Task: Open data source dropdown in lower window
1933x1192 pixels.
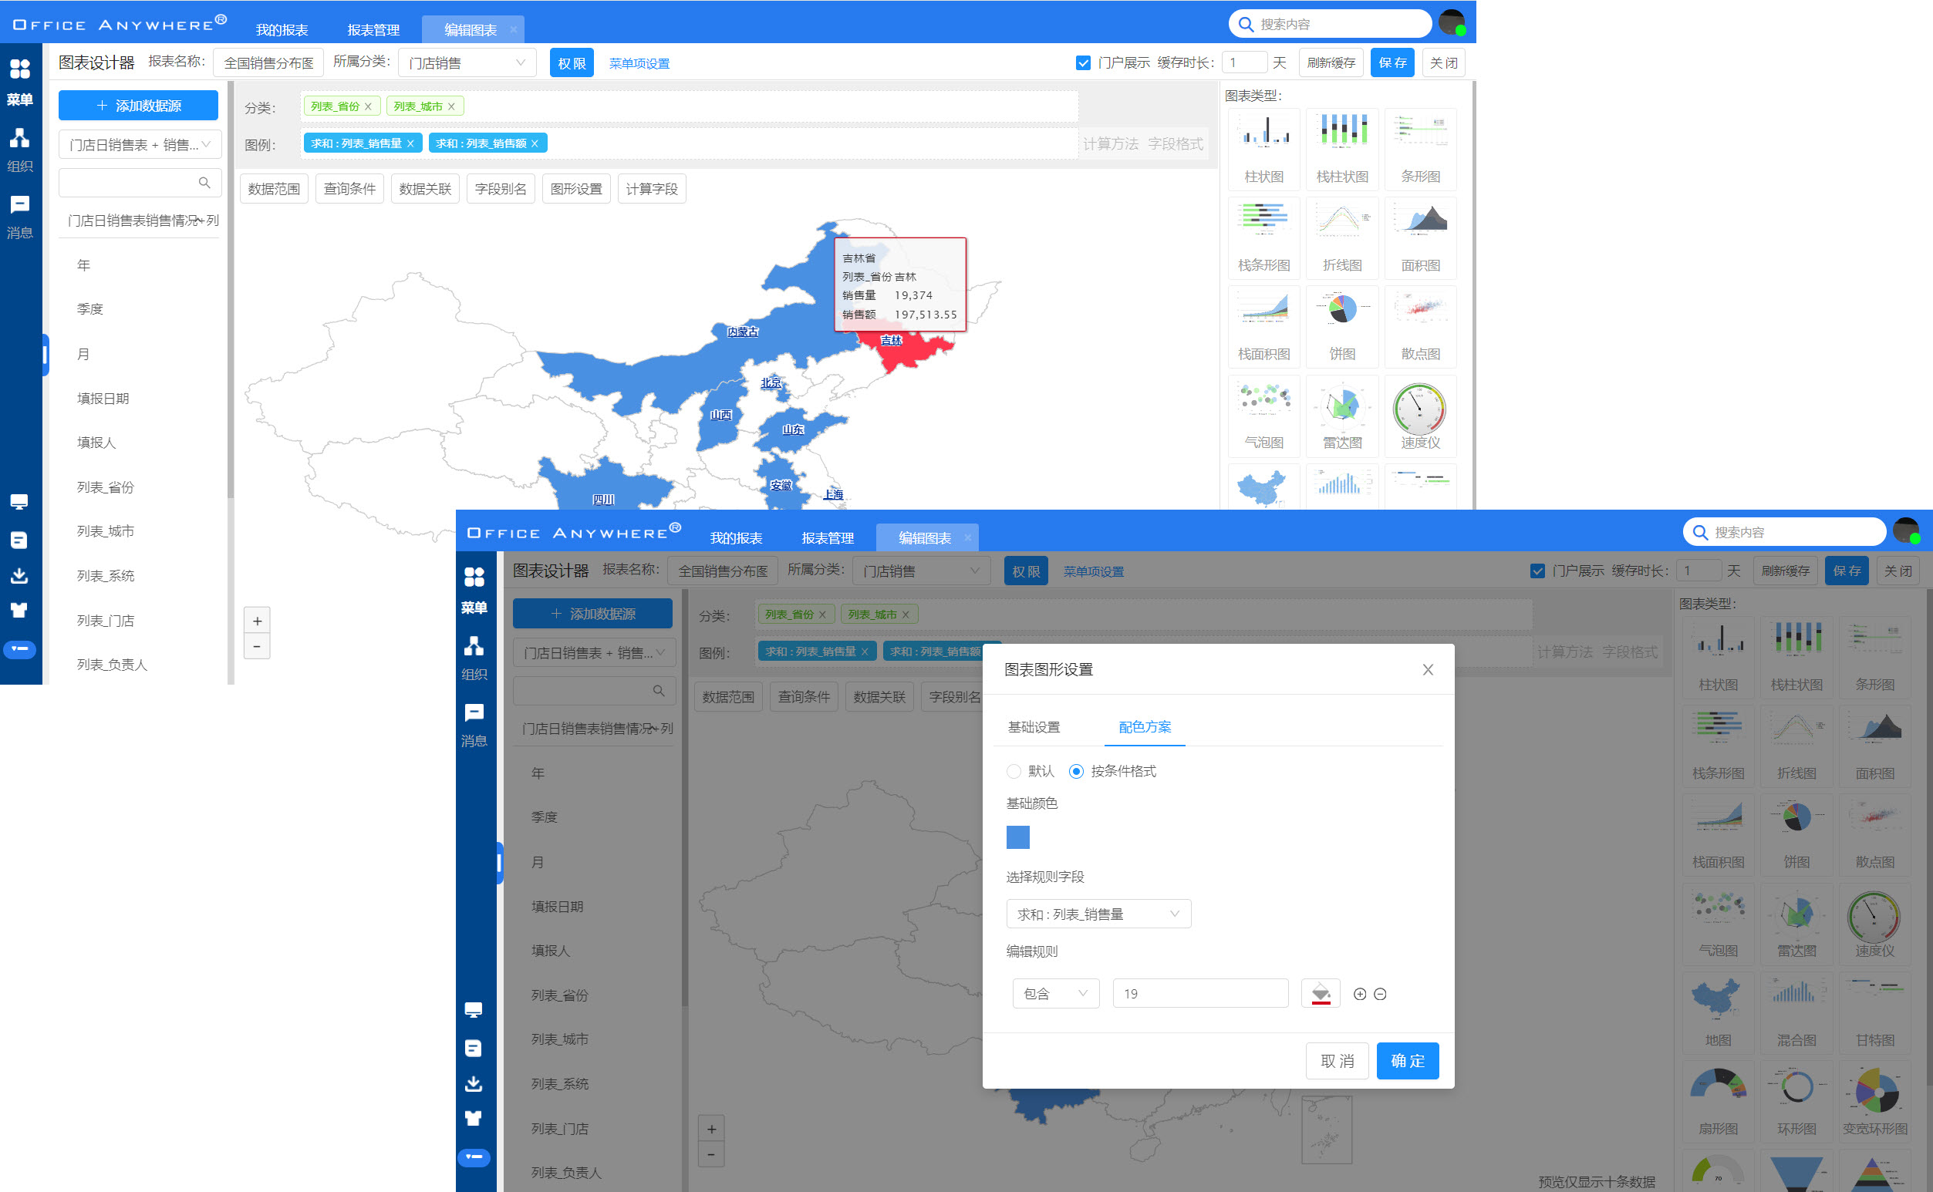Action: (x=594, y=653)
